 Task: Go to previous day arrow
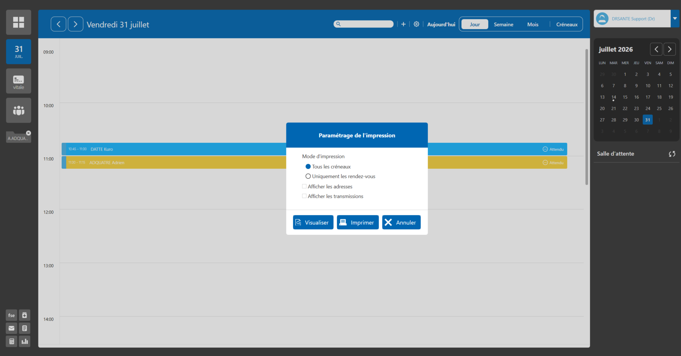click(58, 24)
